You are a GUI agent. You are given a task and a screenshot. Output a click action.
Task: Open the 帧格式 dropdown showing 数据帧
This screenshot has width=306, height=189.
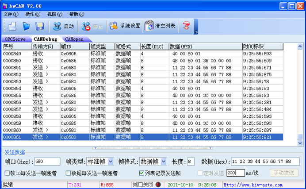[x=153, y=162]
